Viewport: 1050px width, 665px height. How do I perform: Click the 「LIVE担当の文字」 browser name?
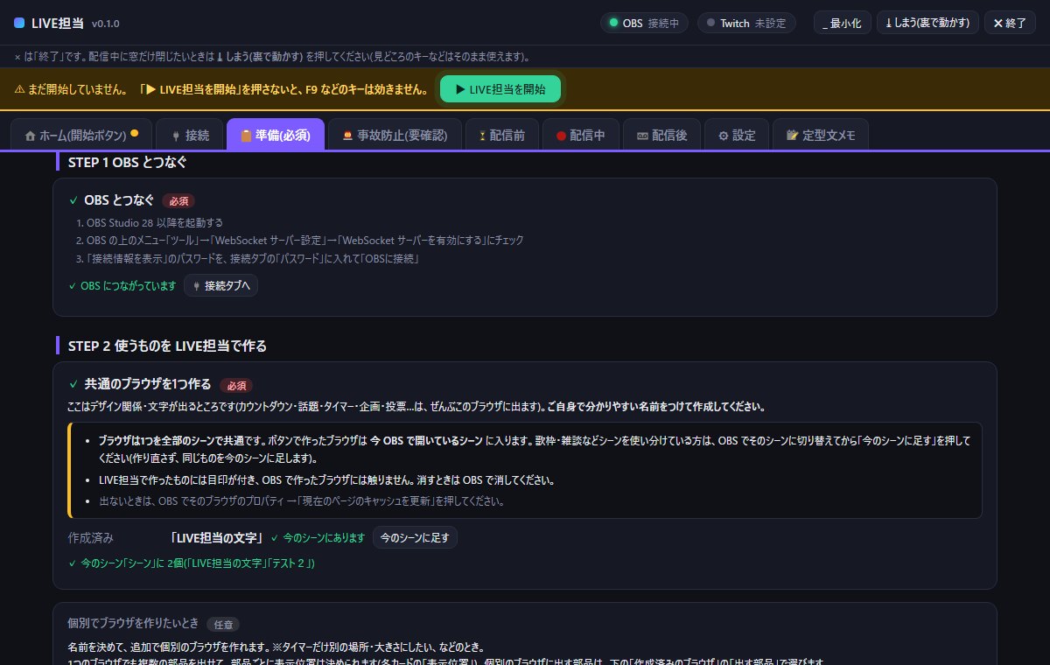pos(218,537)
